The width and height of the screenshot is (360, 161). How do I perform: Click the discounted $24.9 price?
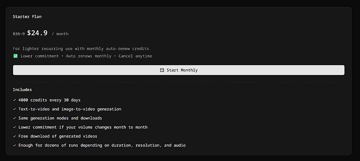(x=37, y=33)
